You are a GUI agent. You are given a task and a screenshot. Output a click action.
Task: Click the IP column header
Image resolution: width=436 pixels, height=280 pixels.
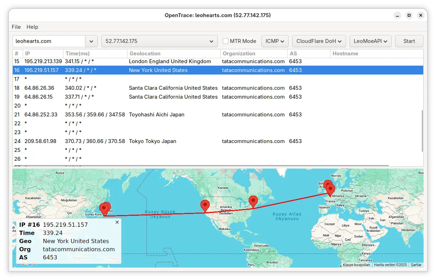coord(43,54)
